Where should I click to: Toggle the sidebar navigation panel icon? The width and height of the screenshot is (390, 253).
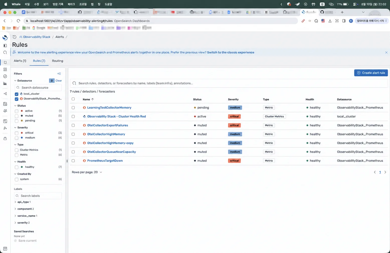(x=5, y=46)
